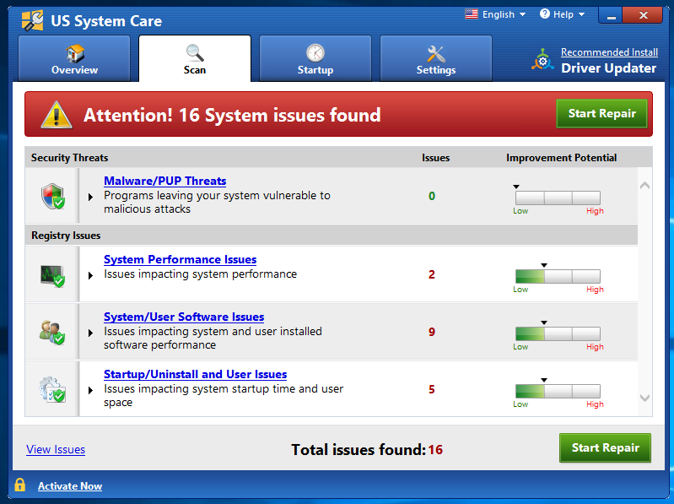
Task: Click the issue count 2 for Performance
Action: pos(432,274)
